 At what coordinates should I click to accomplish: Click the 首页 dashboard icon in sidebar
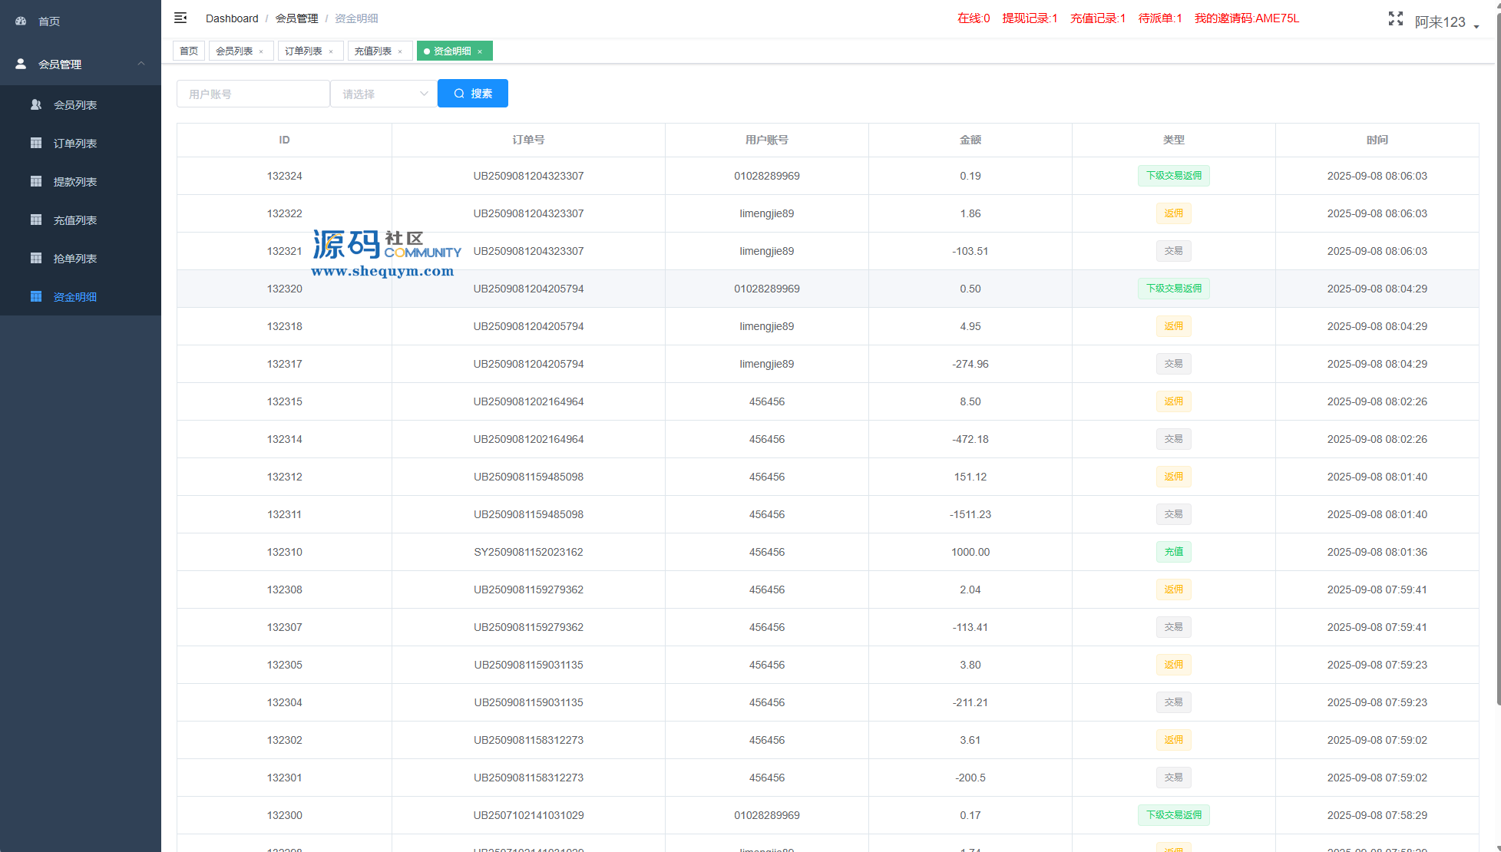pyautogui.click(x=21, y=21)
